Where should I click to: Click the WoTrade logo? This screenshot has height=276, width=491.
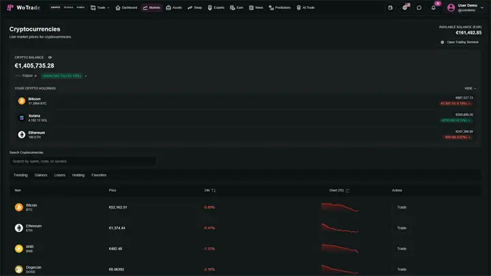point(23,7)
